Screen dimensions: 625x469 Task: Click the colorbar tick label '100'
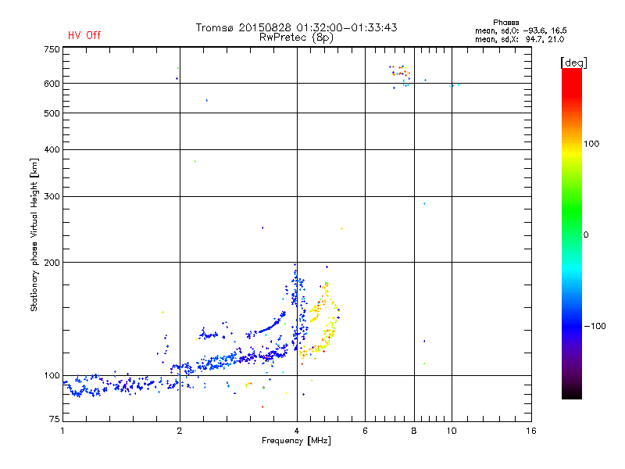pyautogui.click(x=591, y=144)
